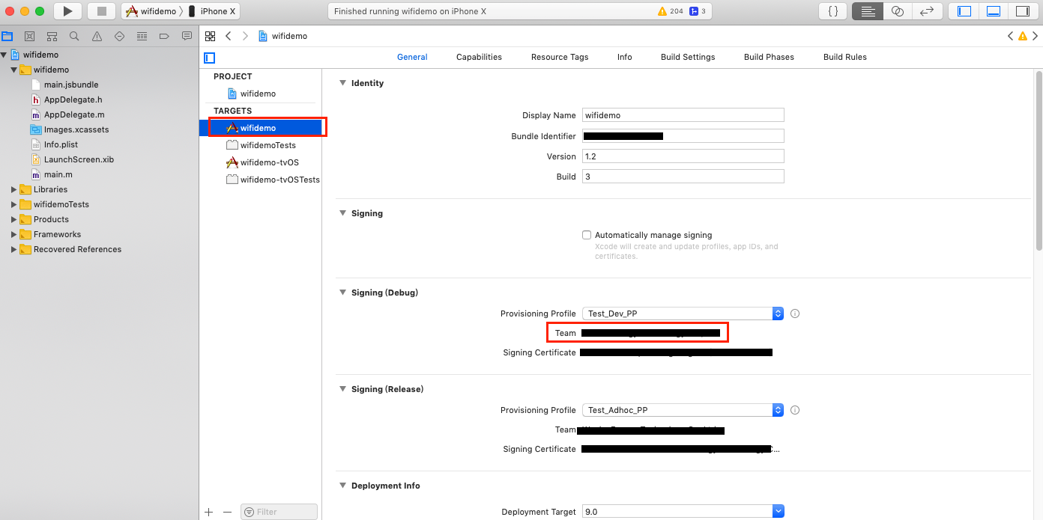Open the Test navigator diamond icon
The height and width of the screenshot is (520, 1043).
click(x=119, y=36)
